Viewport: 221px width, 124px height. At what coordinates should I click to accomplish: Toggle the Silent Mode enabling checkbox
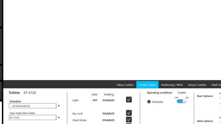129,120
